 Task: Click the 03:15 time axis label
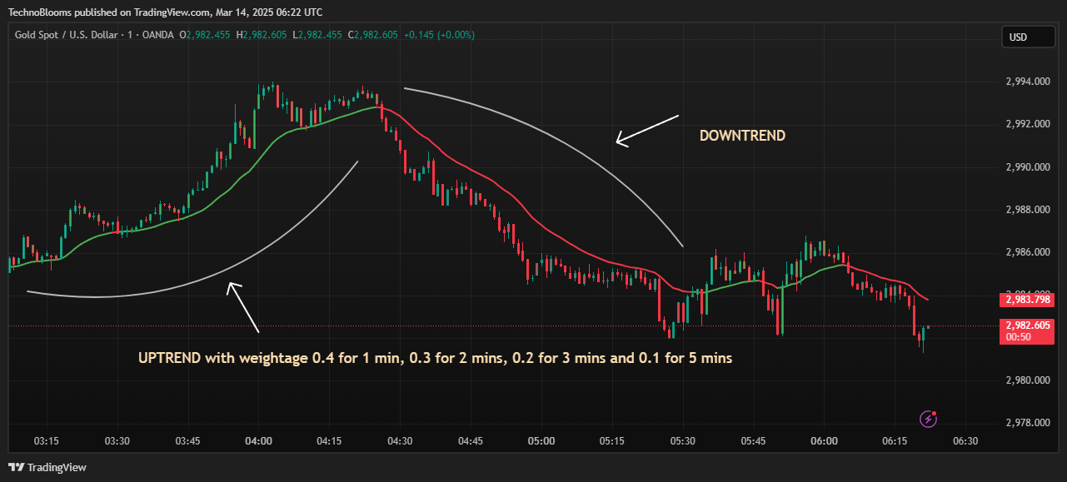click(x=47, y=440)
